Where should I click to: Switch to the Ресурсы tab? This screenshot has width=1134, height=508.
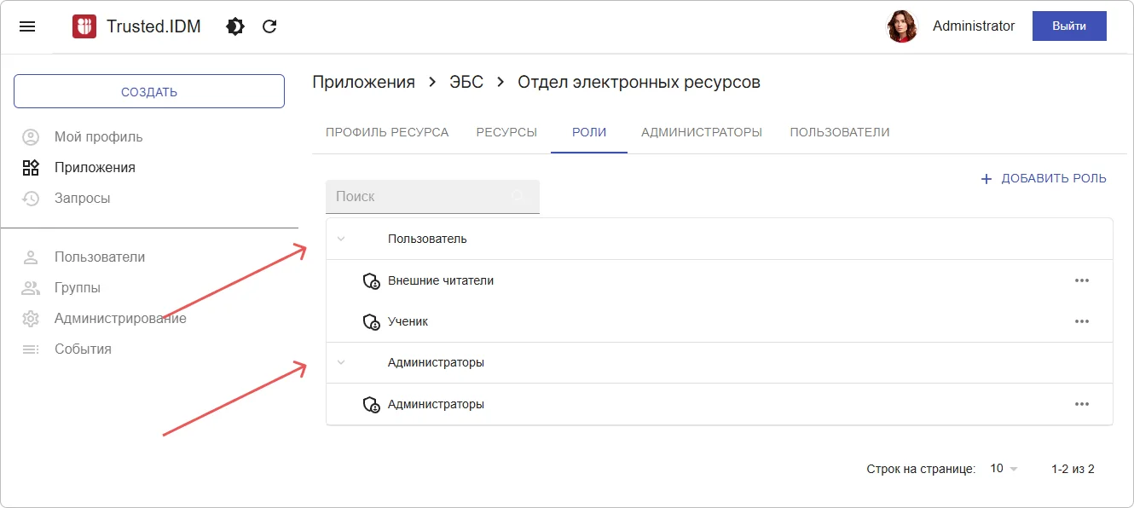[506, 132]
